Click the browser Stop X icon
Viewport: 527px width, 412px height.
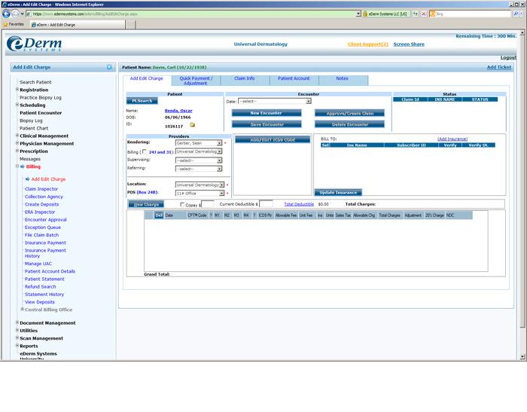(424, 14)
